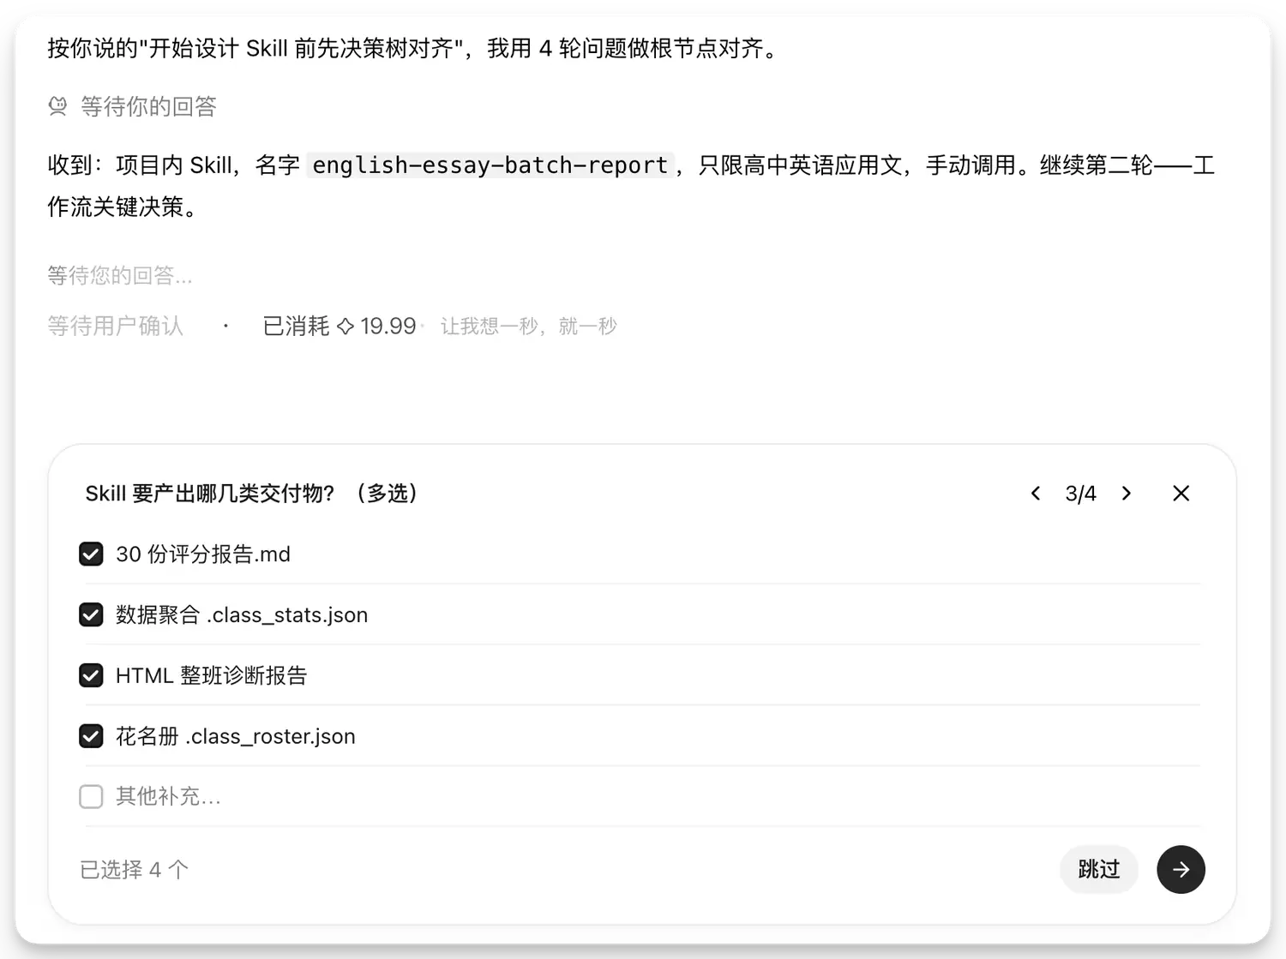Uncheck the 花名册 .class_roster.json checkbox
1286x959 pixels.
(x=91, y=736)
